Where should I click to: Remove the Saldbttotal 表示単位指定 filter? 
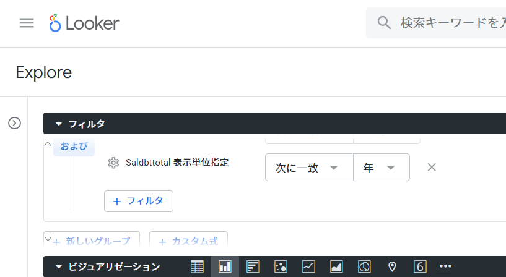(x=432, y=167)
